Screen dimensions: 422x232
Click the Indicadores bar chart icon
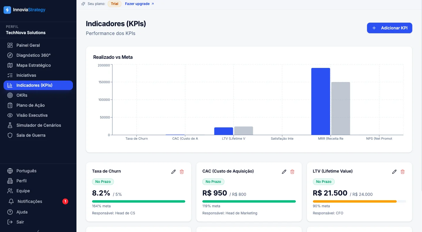click(x=10, y=85)
